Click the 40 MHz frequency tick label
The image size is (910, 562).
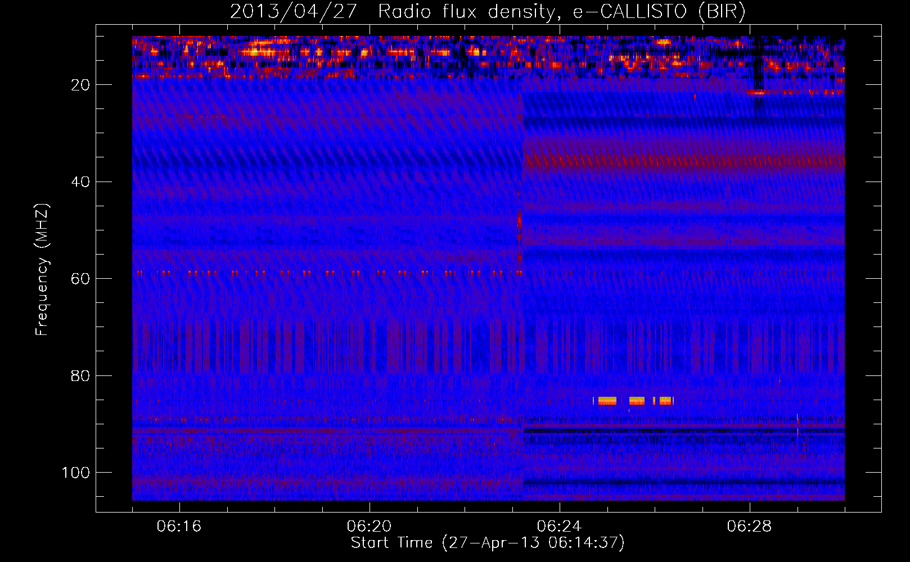pos(81,182)
